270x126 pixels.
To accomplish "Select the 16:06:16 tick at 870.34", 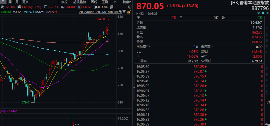I will pyautogui.click(x=200, y=105).
